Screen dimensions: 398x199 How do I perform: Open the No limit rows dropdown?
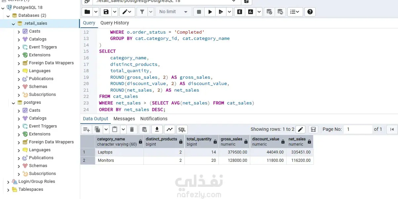[173, 12]
